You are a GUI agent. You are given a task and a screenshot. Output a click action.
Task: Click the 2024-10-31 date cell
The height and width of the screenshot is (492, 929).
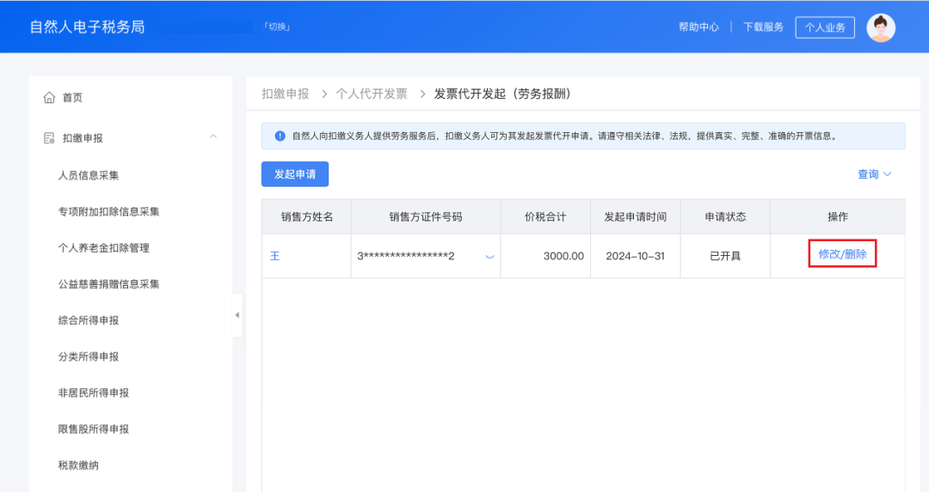(635, 256)
